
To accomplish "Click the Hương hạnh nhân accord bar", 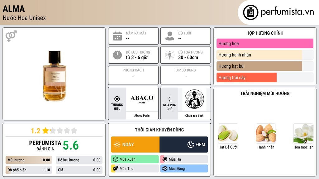I will pos(265,55).
